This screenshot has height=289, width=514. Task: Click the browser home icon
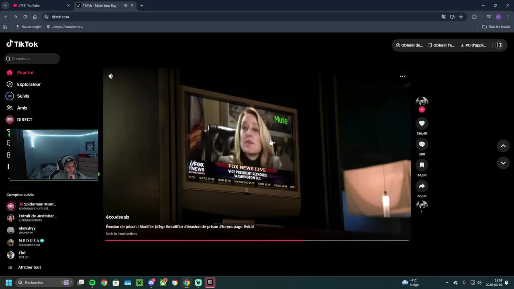tap(35, 17)
